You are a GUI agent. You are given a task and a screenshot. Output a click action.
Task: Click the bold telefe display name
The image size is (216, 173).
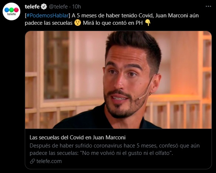32,7
